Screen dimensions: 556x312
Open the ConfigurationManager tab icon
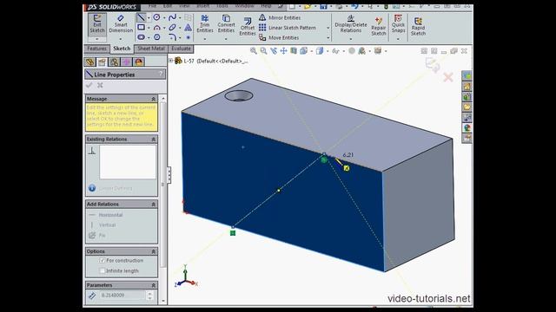point(114,62)
